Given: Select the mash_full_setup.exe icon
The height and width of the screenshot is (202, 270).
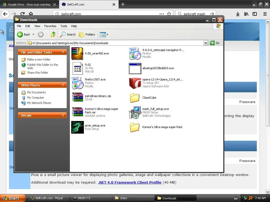Looking at the screenshot, I should coord(135,113).
